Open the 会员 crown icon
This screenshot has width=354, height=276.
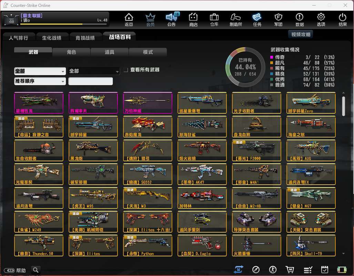150,20
